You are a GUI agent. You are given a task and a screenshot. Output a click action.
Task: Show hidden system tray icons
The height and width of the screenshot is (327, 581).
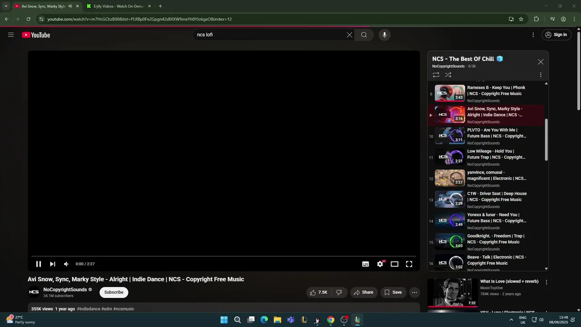(x=511, y=320)
